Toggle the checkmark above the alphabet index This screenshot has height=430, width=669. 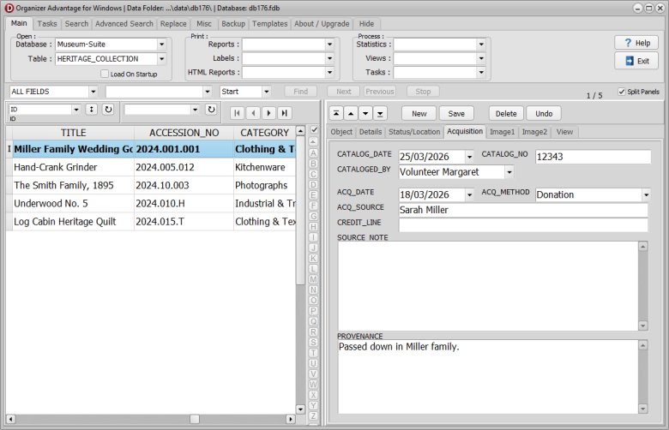pyautogui.click(x=314, y=130)
